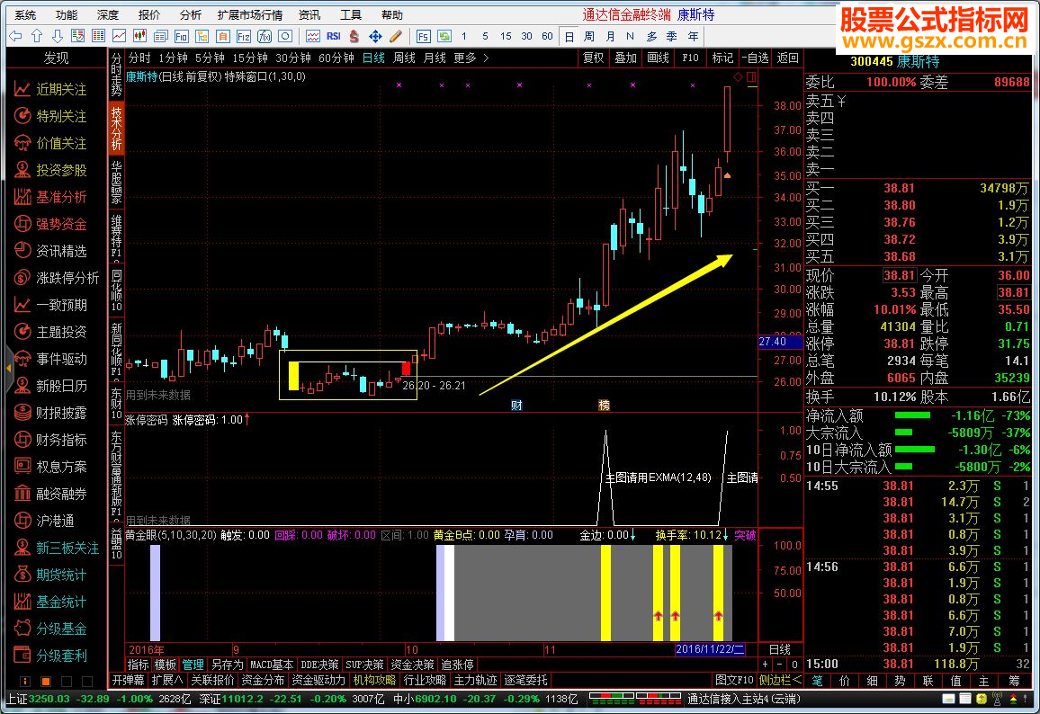Switch to the MACD基本 indicator tab
Screen dimensions: 1040x714
coord(272,665)
